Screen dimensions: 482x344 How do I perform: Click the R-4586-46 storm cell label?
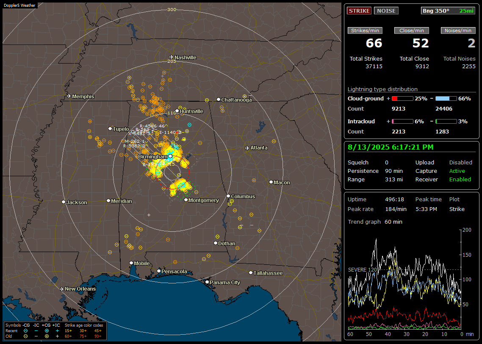[152, 126]
